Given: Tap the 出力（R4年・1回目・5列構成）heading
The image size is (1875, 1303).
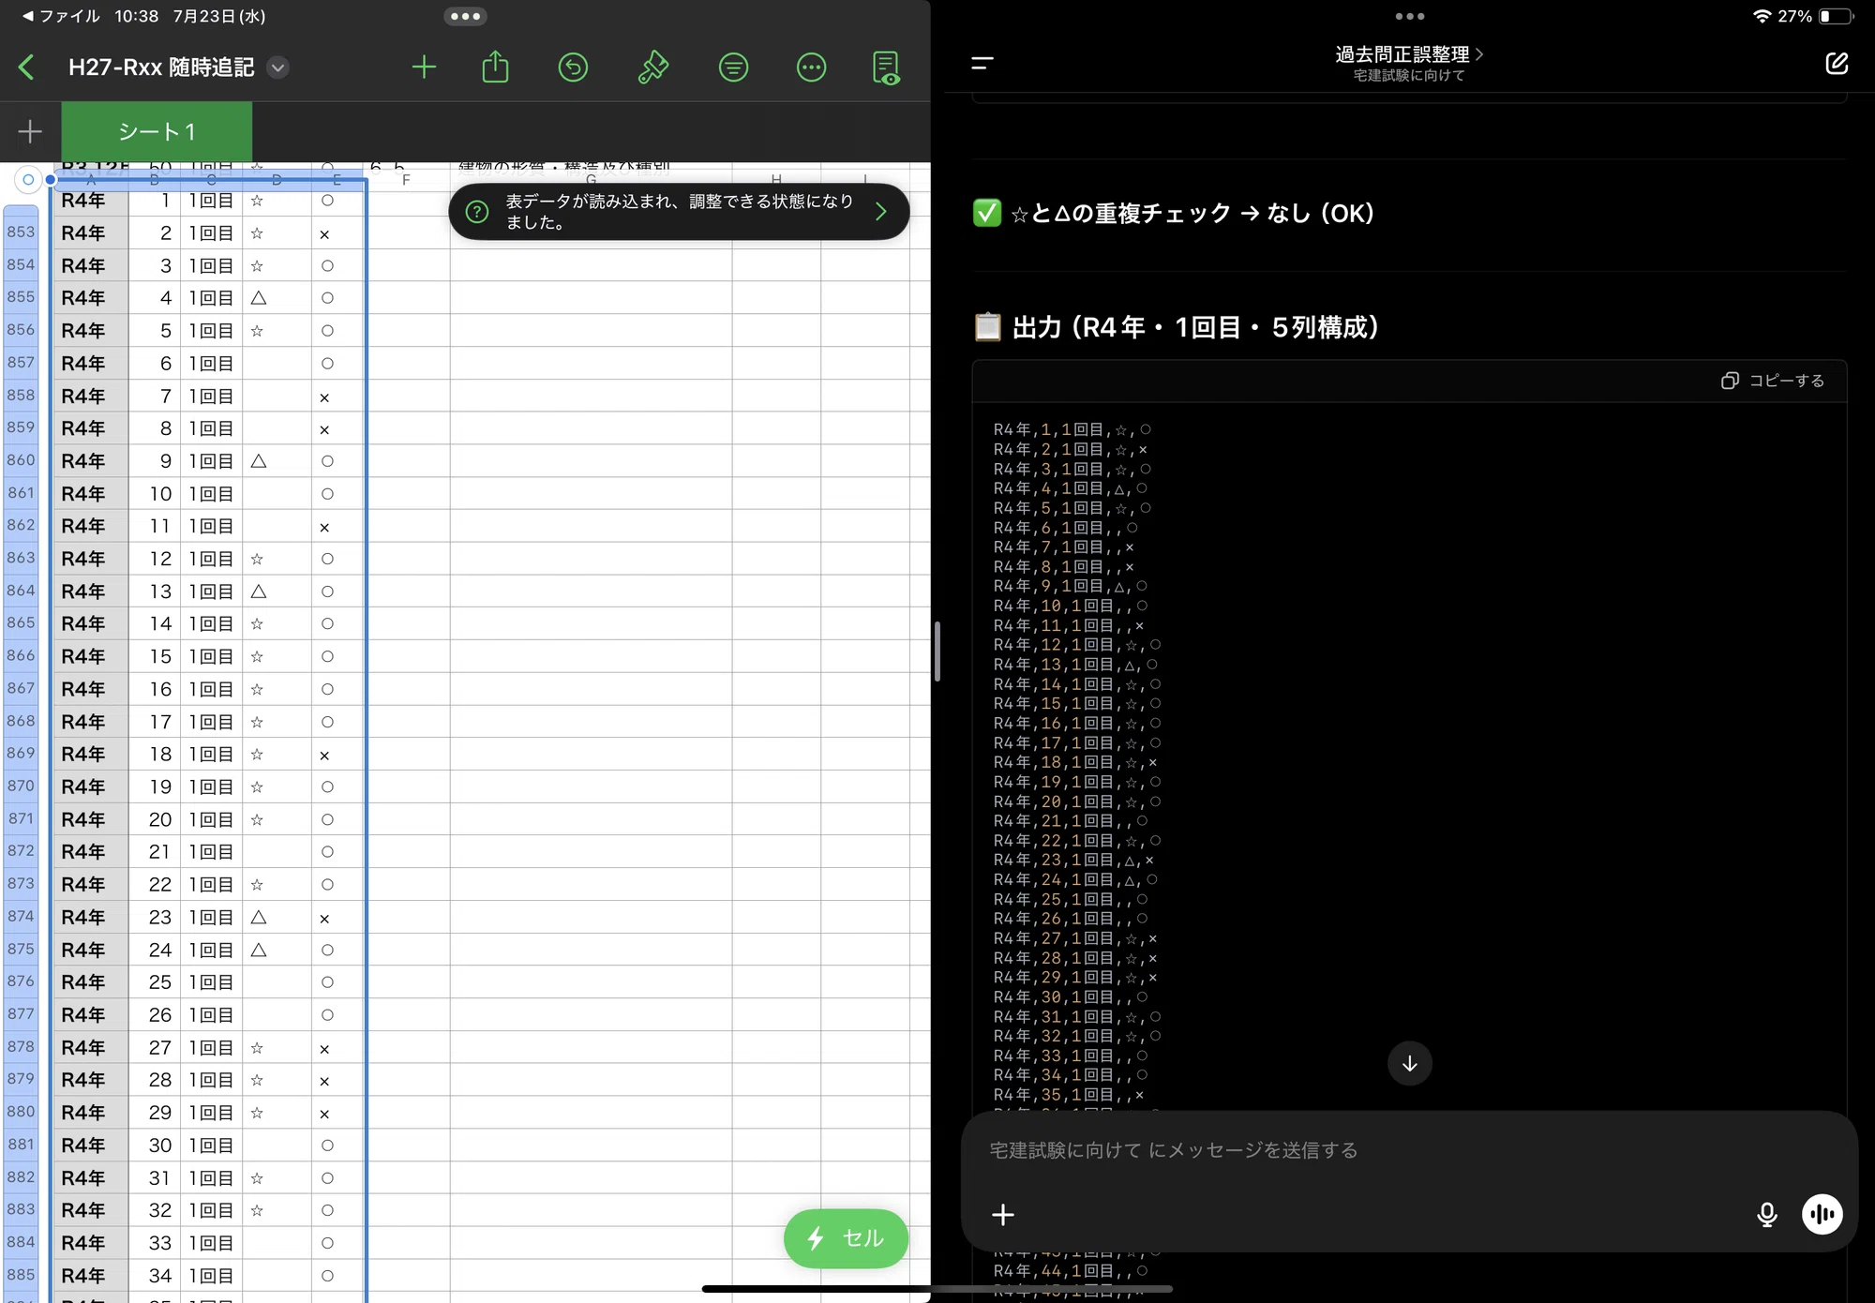Looking at the screenshot, I should 1177,327.
